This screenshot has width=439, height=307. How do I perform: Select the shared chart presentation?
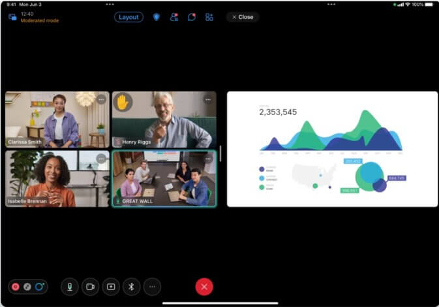(332, 149)
